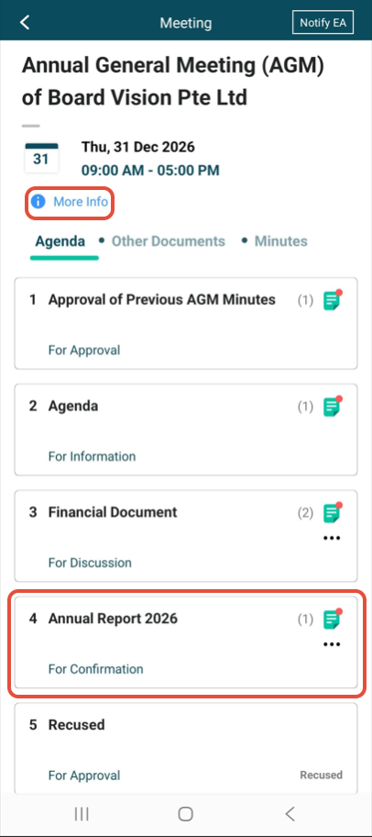This screenshot has height=837, width=372.
Task: Open the Recused agenda item 5
Action: pos(185,748)
